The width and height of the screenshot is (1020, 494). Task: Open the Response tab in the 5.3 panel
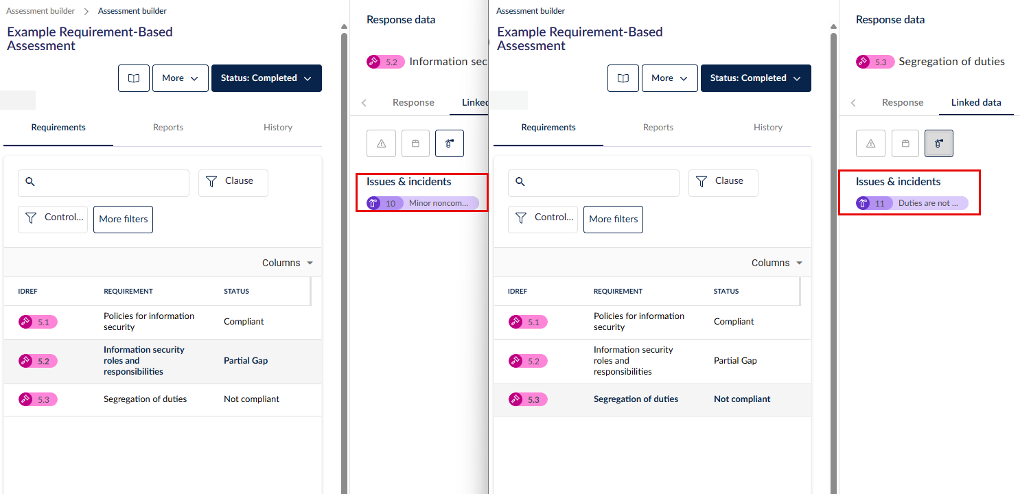pos(902,103)
